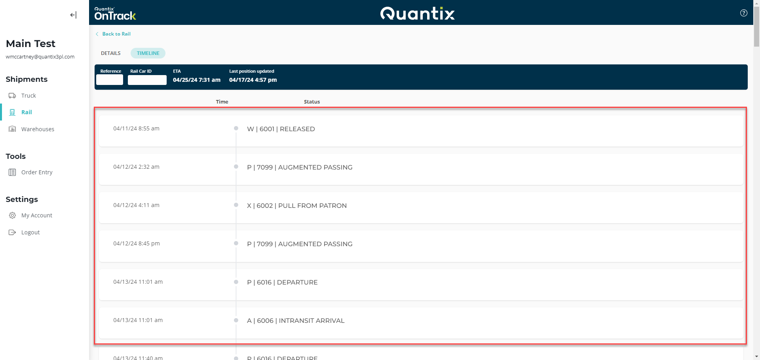Click the Order Entry list icon
The image size is (760, 360).
12,172
